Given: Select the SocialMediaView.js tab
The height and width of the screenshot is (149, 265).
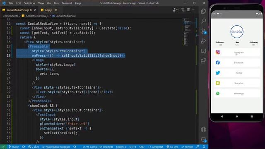Looking at the screenshot, I should (x=17, y=10).
